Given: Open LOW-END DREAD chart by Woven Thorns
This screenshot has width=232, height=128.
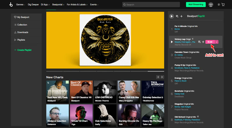Looking at the screenshot, I should tap(105, 92).
